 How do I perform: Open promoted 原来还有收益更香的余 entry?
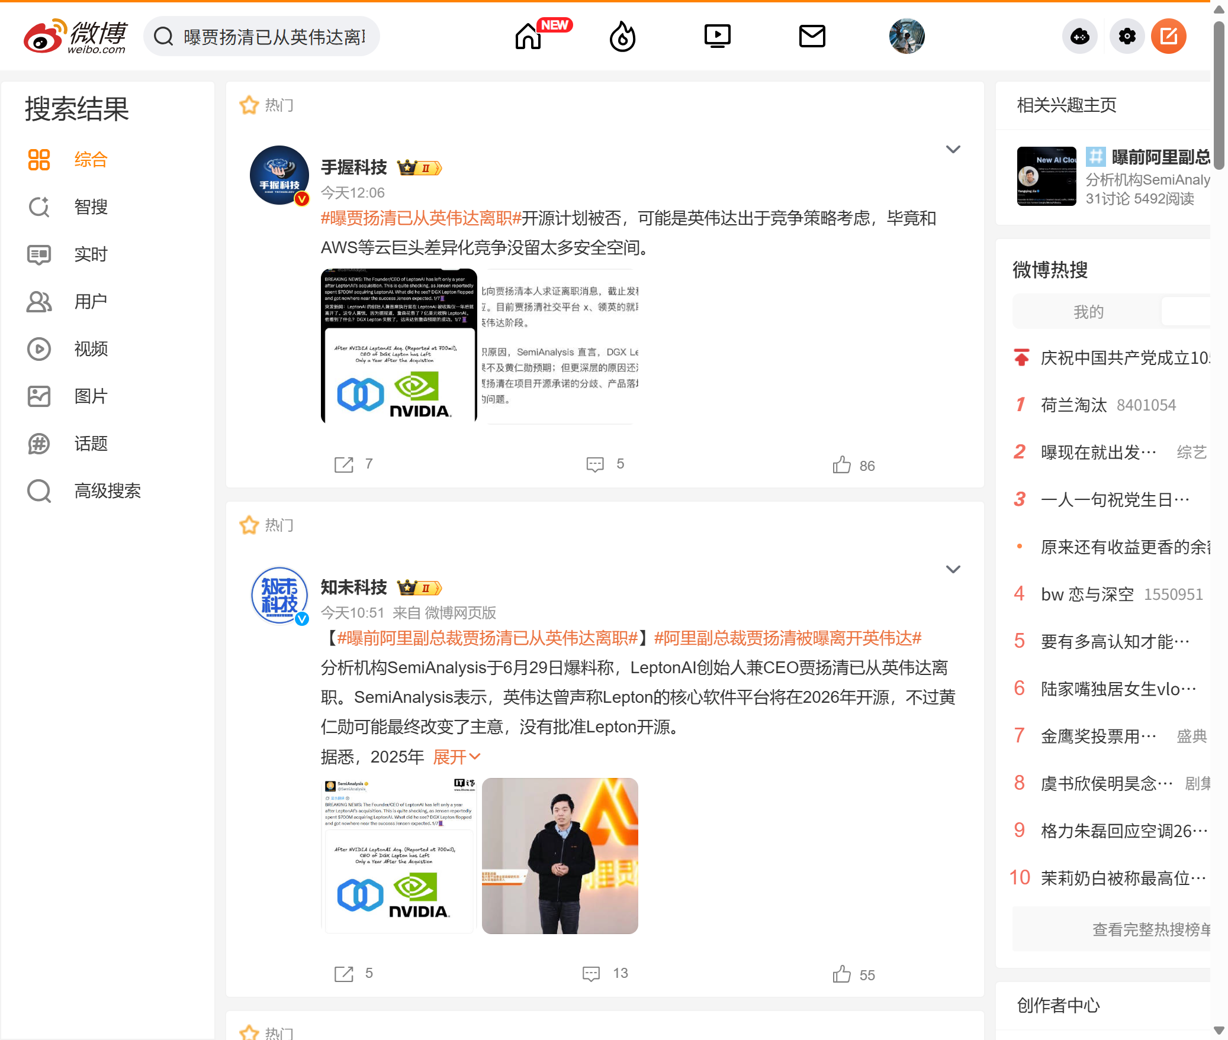[x=1125, y=547]
